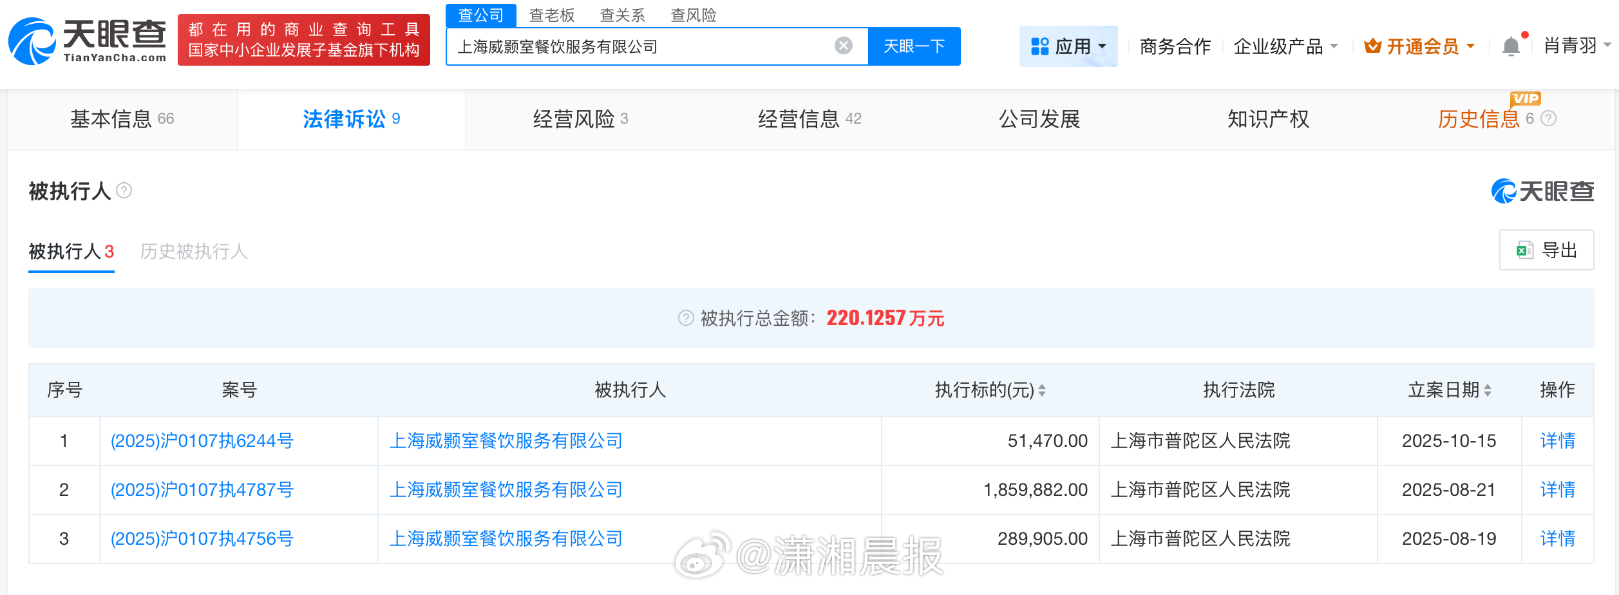Clear the search box text
Image resolution: width=1619 pixels, height=595 pixels.
pyautogui.click(x=843, y=46)
